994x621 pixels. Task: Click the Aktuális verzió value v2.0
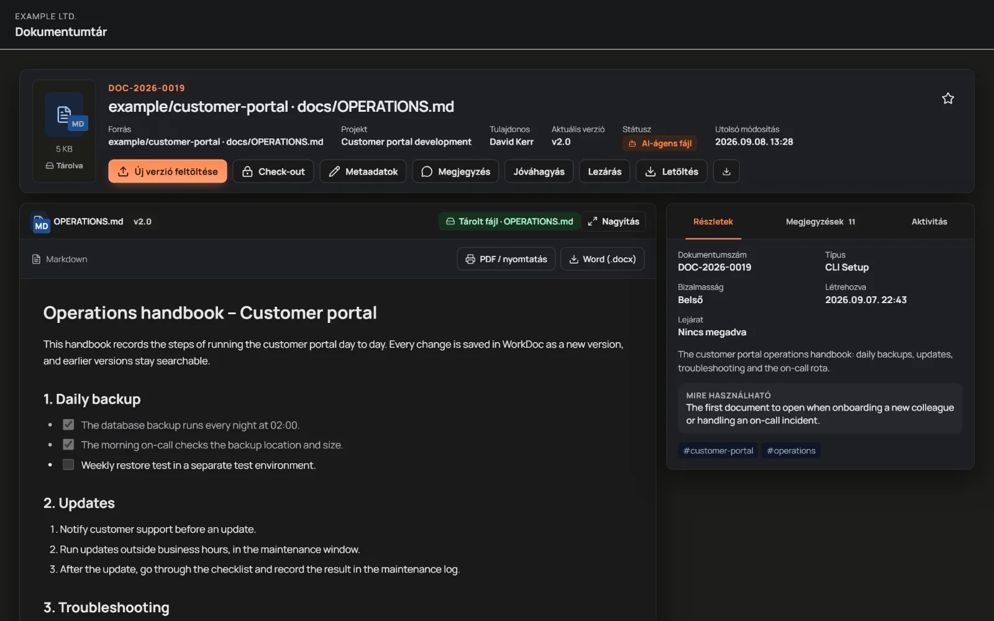[x=561, y=142]
